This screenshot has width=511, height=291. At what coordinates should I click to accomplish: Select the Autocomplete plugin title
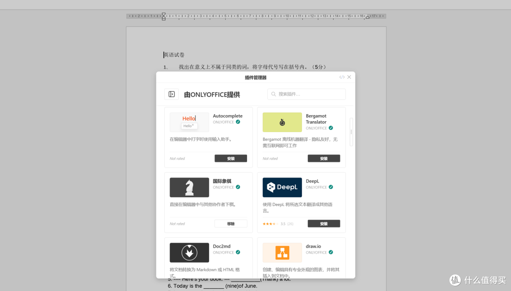click(228, 116)
